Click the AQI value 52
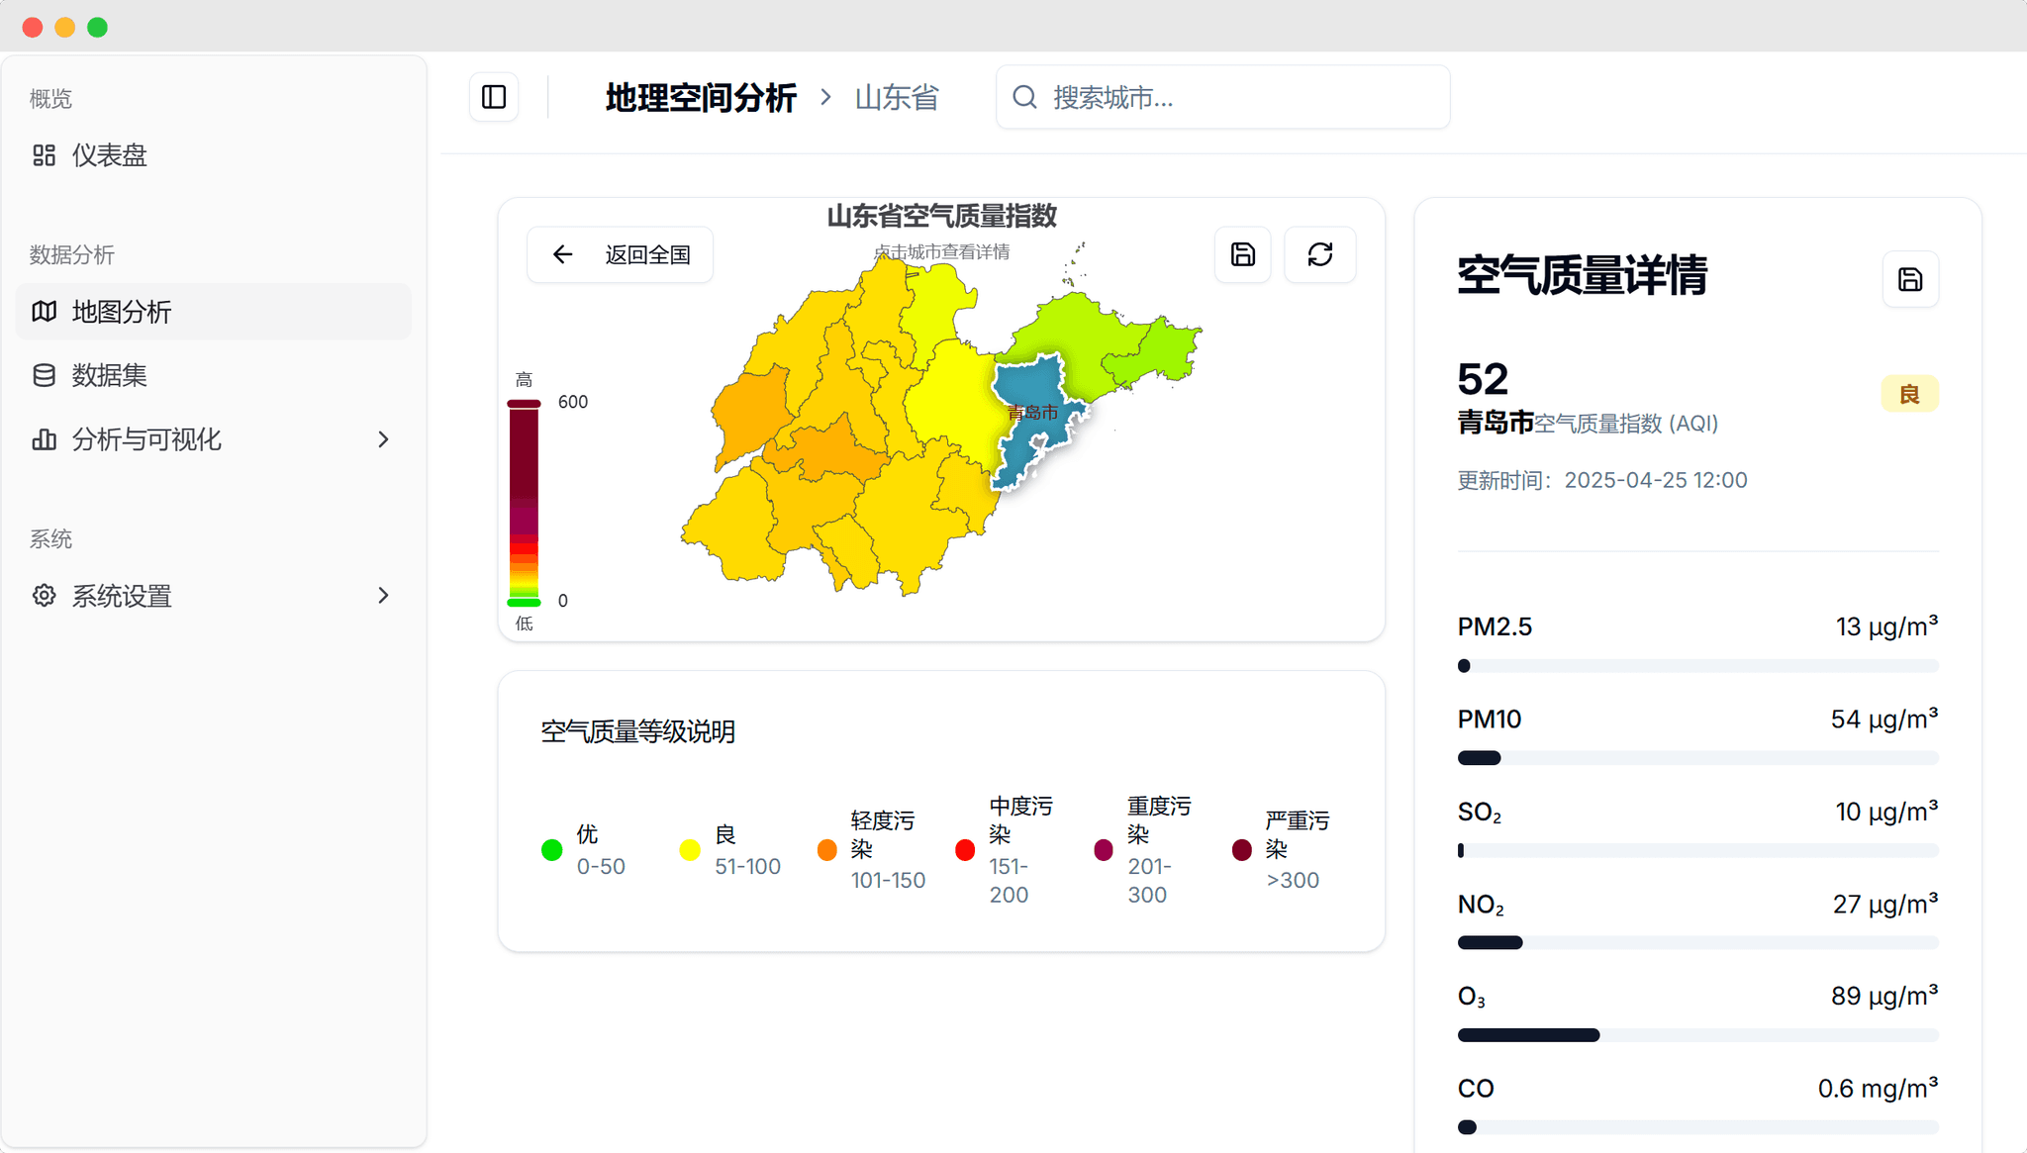2027x1153 pixels. [1483, 379]
